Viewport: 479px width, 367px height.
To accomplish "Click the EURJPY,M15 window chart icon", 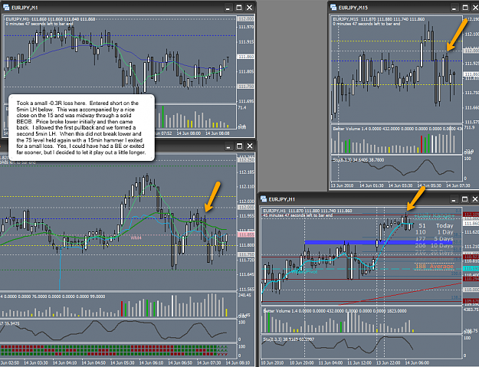I will [333, 8].
